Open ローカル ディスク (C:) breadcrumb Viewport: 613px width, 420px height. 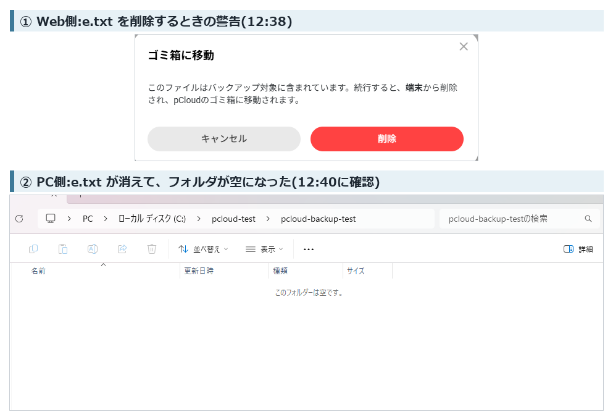pyautogui.click(x=152, y=219)
